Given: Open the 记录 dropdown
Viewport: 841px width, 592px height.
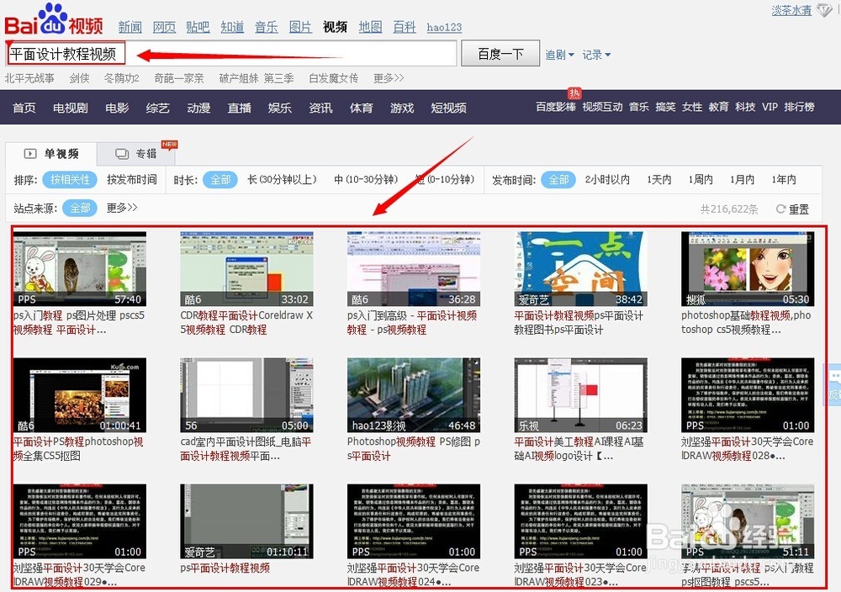Looking at the screenshot, I should point(596,55).
